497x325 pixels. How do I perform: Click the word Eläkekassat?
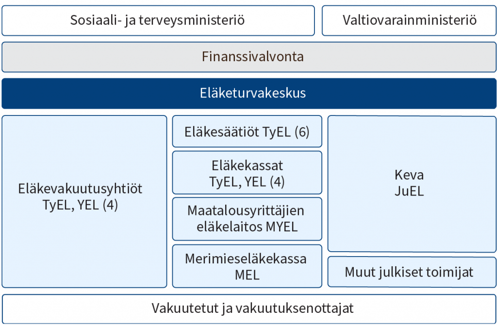coord(247,166)
